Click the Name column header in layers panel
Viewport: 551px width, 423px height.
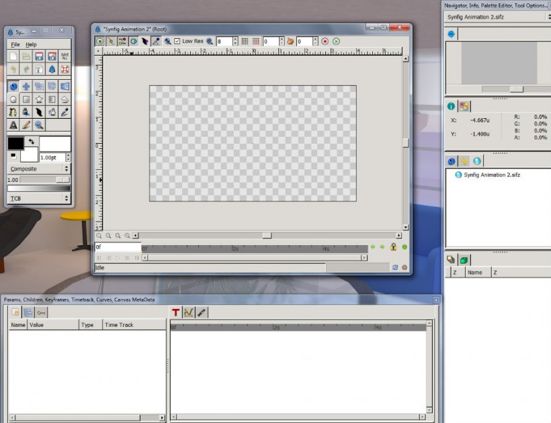(475, 273)
